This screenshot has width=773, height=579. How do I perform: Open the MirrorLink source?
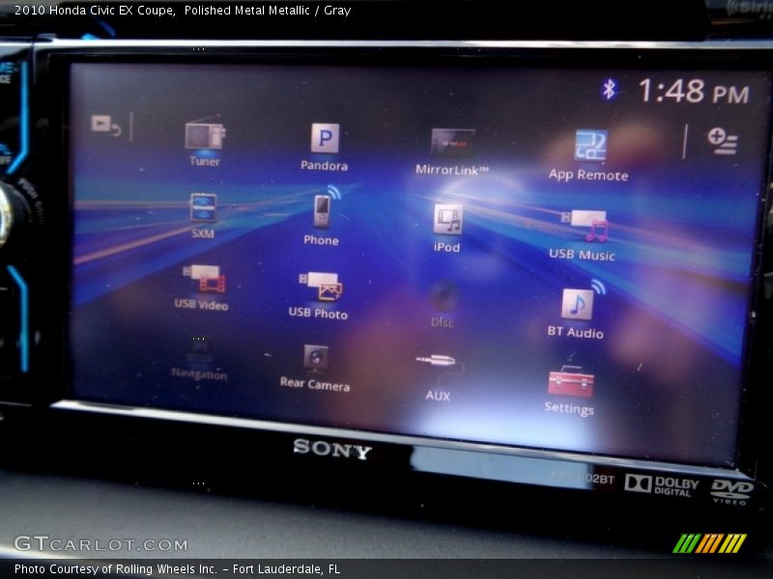(x=452, y=152)
